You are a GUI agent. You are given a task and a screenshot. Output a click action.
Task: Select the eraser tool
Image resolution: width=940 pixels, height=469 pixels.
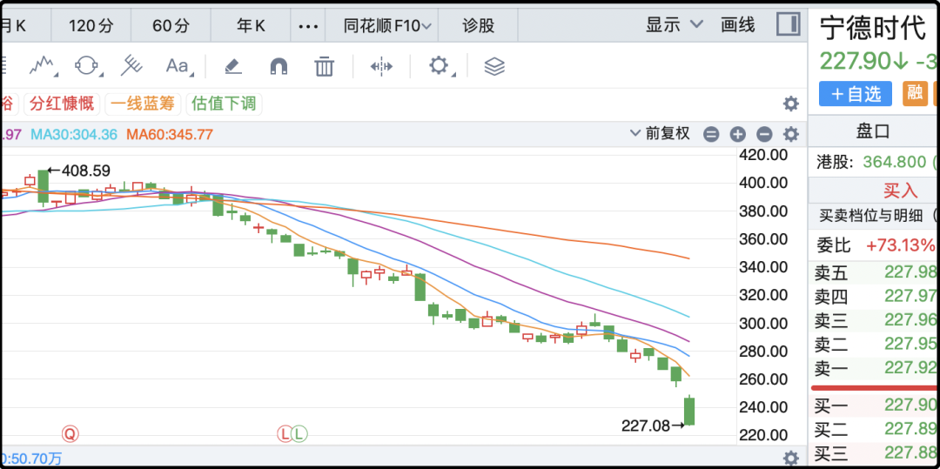[233, 66]
